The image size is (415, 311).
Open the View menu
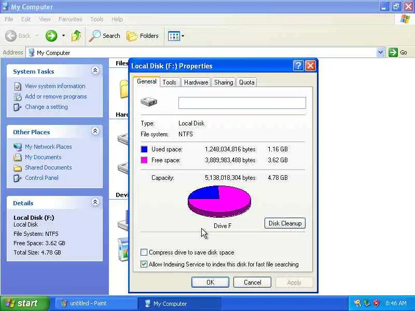pyautogui.click(x=45, y=19)
